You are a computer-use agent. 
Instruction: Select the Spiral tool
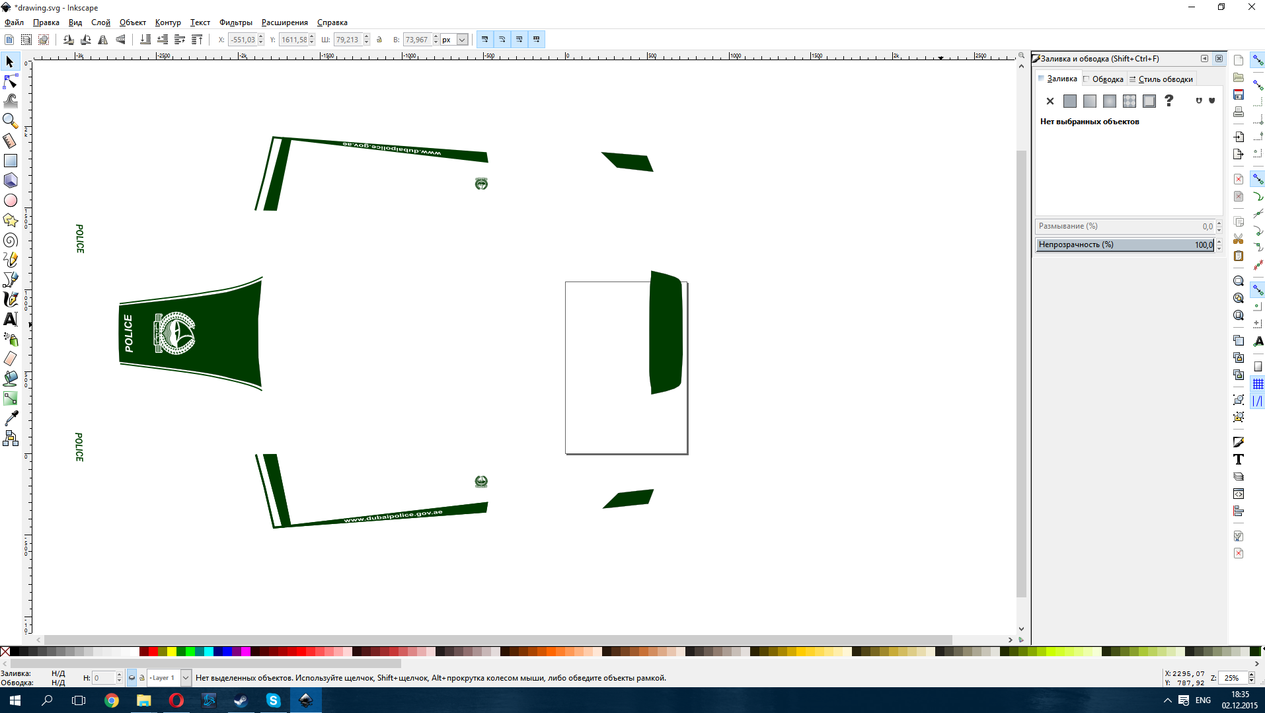click(10, 240)
